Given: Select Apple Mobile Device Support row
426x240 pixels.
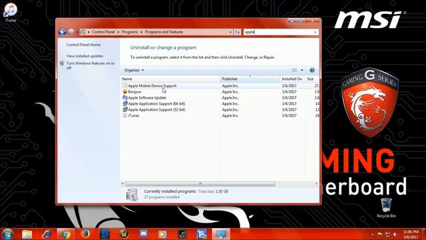Looking at the screenshot, I should click(220, 86).
